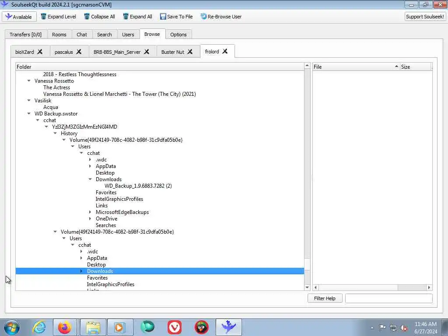Screen dimensions: 448x336
Task: Select the Searches folder
Action: (106, 225)
